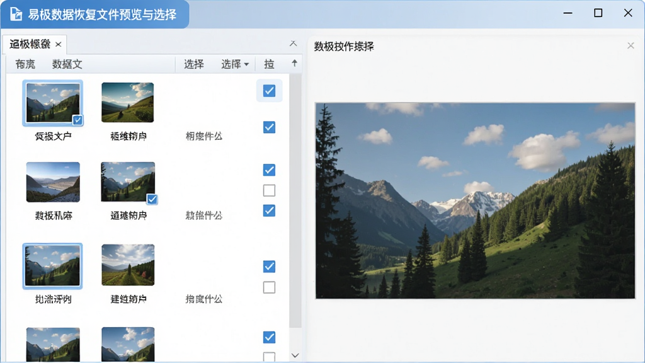Click the label under the first highlighted thumbnail

coord(53,136)
